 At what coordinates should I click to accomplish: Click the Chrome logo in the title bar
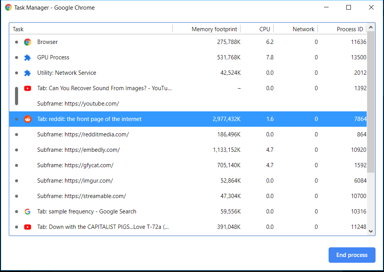coord(8,7)
